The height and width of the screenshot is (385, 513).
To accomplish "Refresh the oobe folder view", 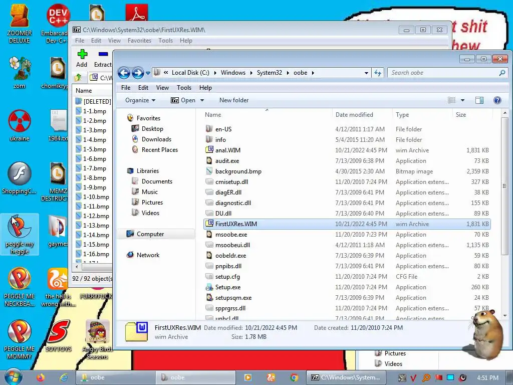I will [x=378, y=73].
